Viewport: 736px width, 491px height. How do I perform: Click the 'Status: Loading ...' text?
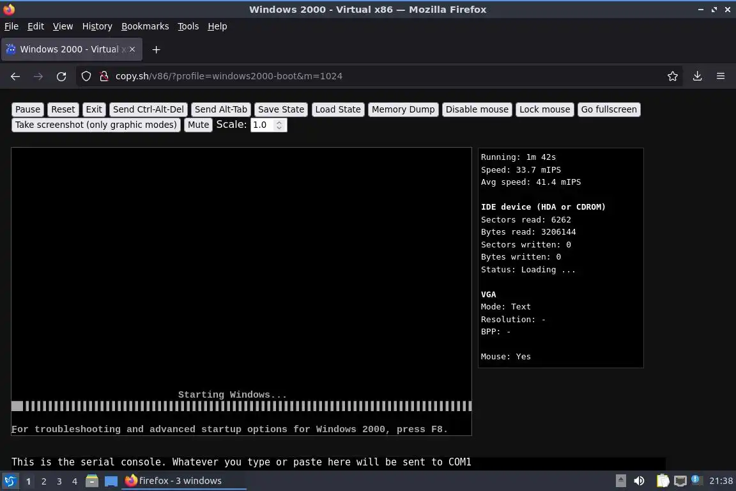point(528,270)
